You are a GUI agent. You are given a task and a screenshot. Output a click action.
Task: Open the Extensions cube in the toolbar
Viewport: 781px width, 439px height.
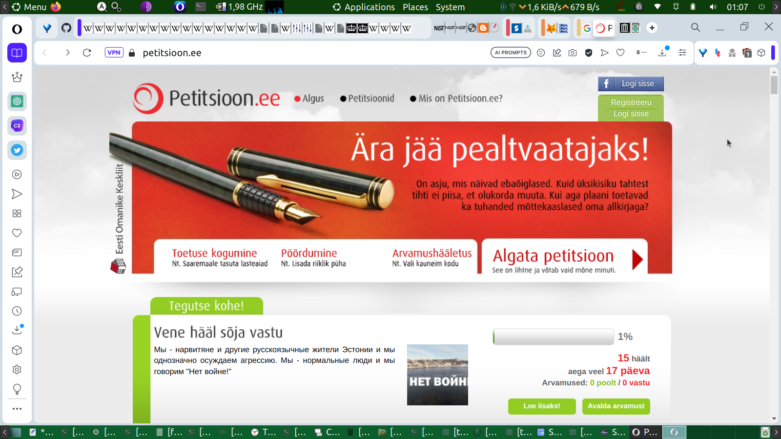761,53
